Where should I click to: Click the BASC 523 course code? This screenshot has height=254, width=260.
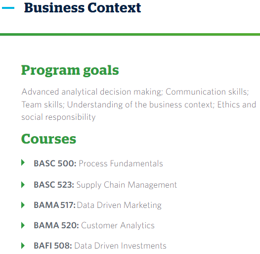pos(54,185)
